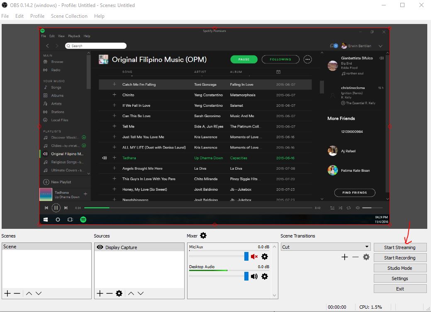Skip to previous track in Spotify
431x312 pixels.
coord(46,208)
